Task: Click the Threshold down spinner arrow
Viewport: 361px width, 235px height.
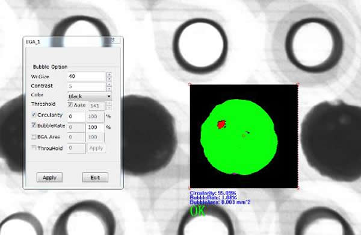Action: 110,108
